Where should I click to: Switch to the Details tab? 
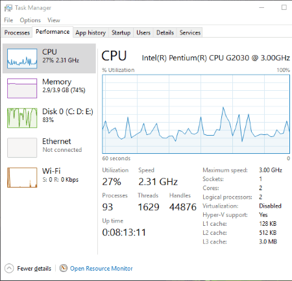click(165, 32)
